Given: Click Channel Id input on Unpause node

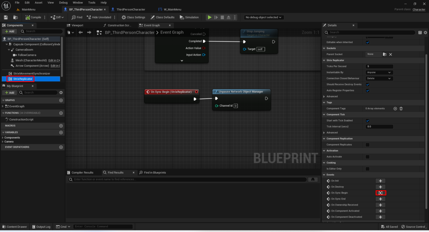Looking at the screenshot, I should coord(236,106).
